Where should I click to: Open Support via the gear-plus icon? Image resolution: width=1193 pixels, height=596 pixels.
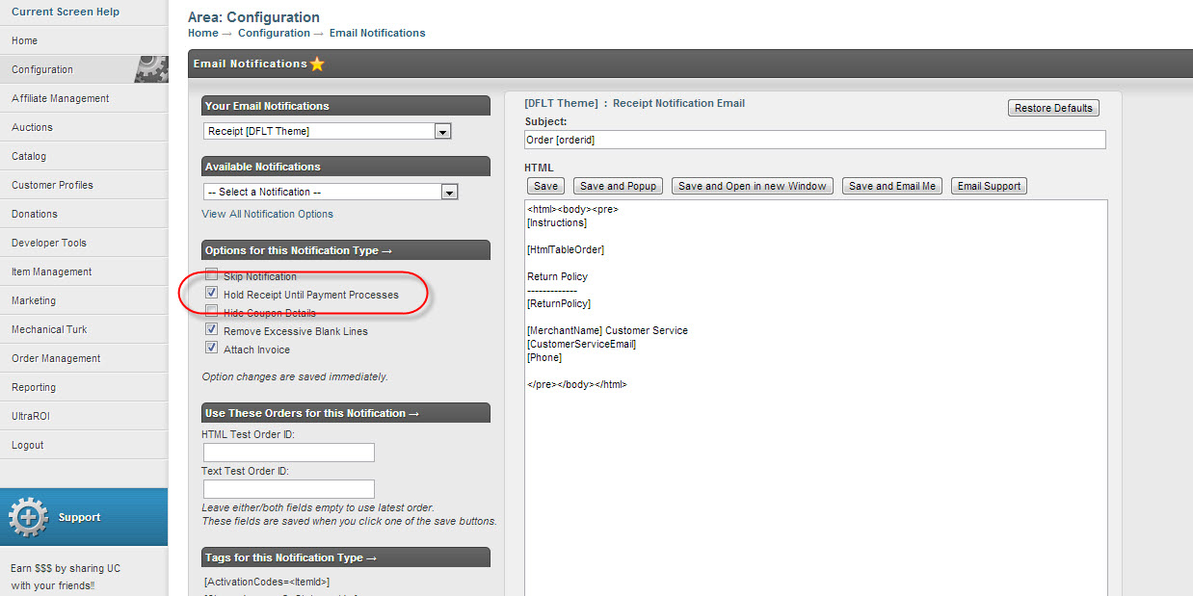(28, 517)
